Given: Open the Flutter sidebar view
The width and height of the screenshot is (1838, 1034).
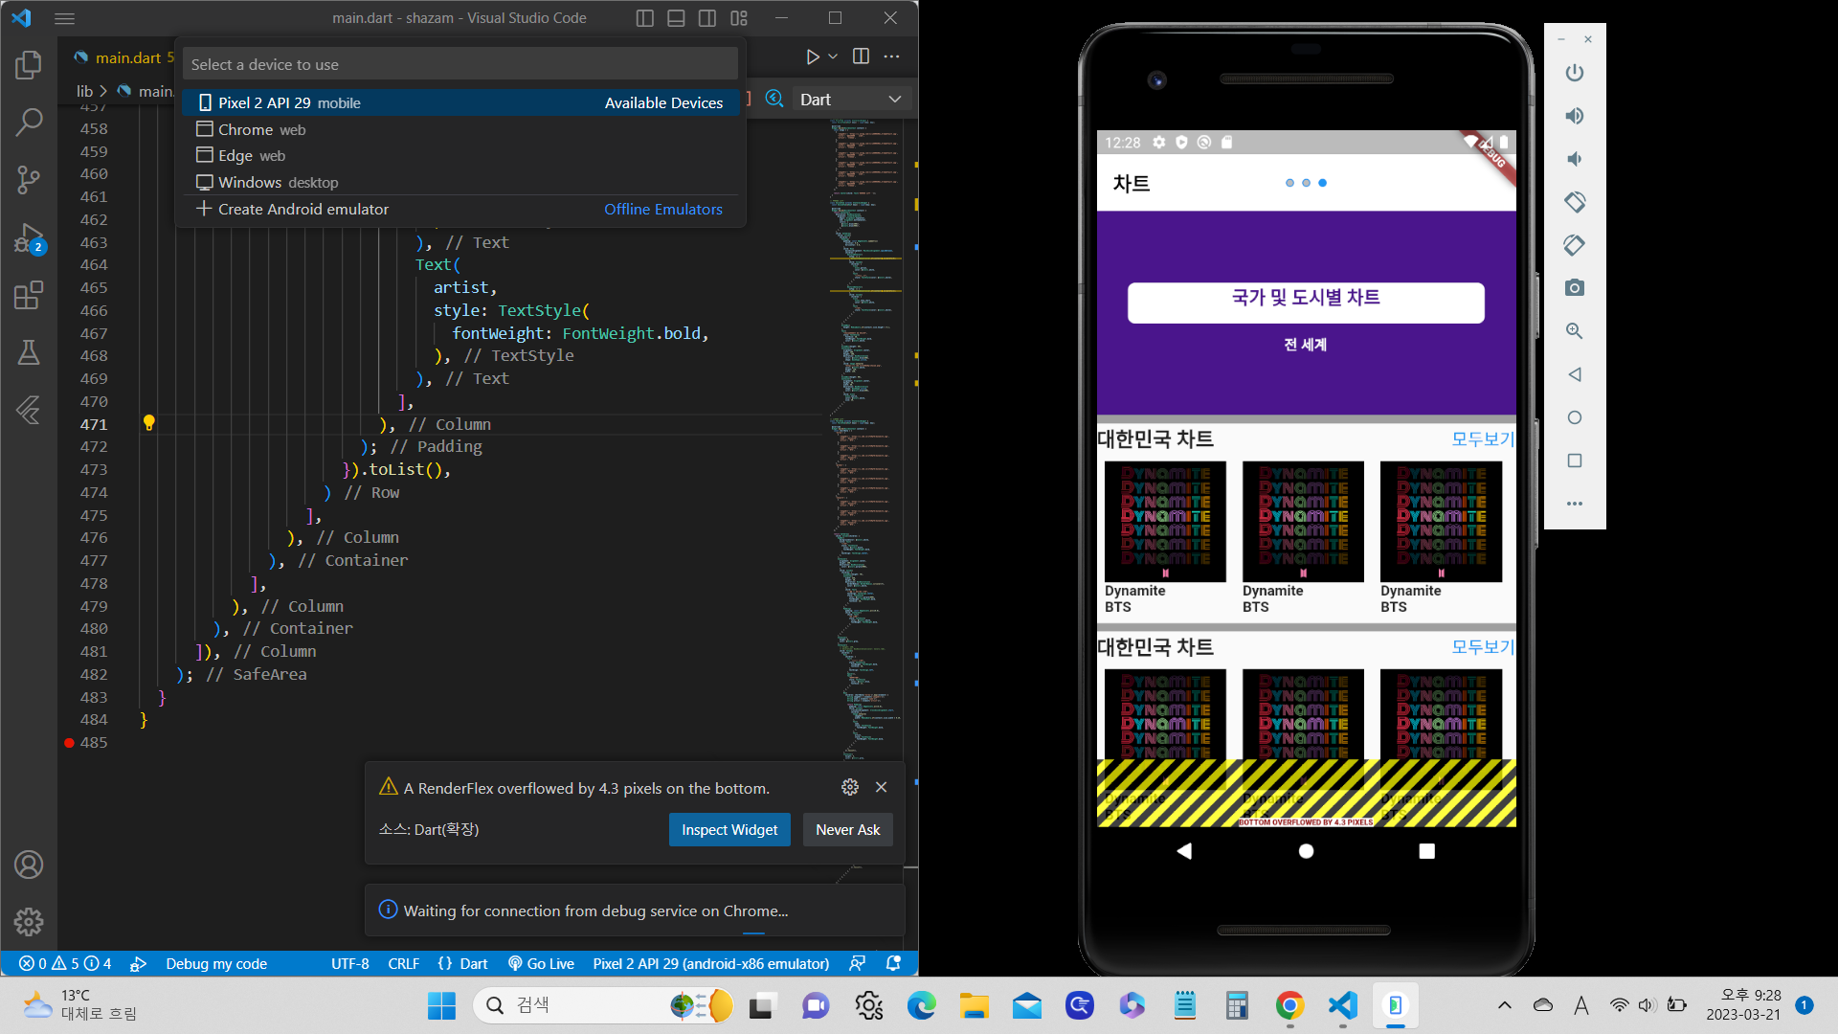Looking at the screenshot, I should coord(29,410).
